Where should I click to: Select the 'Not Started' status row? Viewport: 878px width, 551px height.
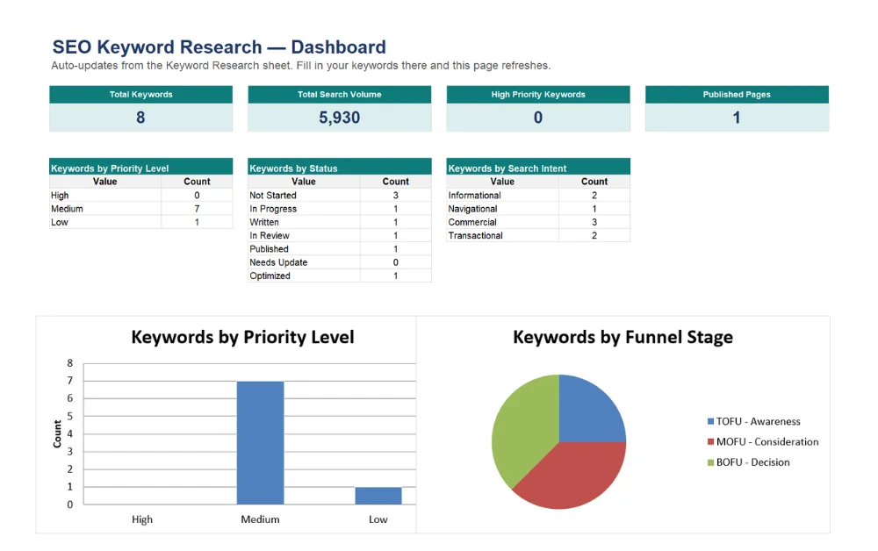pos(339,196)
